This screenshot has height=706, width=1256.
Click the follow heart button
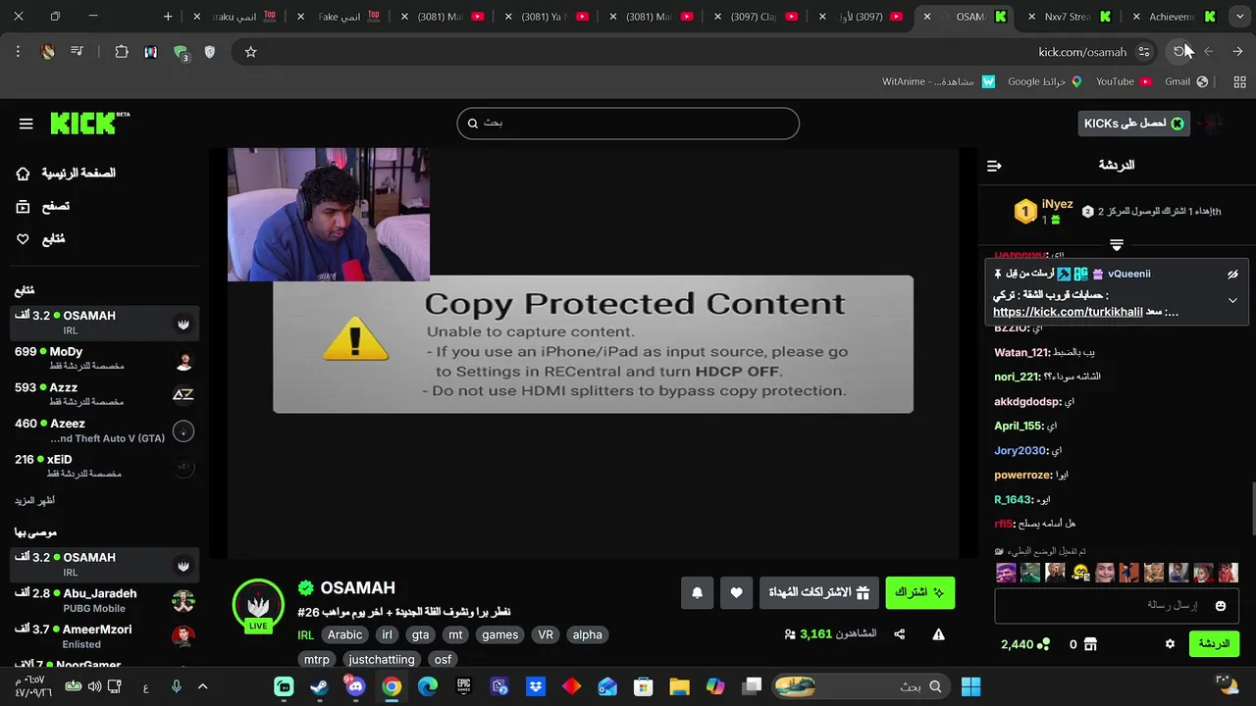coord(736,592)
